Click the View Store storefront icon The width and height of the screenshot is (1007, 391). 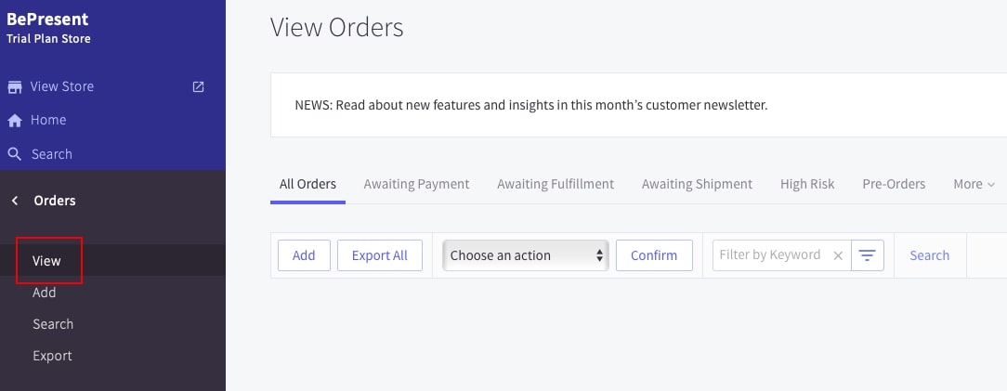(15, 87)
